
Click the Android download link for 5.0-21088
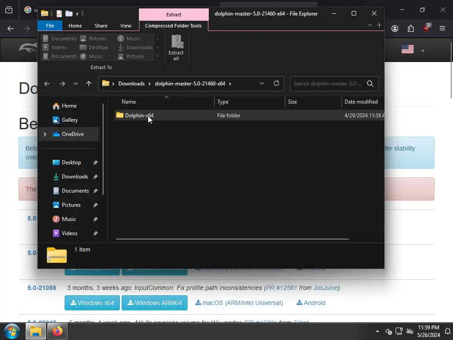click(311, 303)
